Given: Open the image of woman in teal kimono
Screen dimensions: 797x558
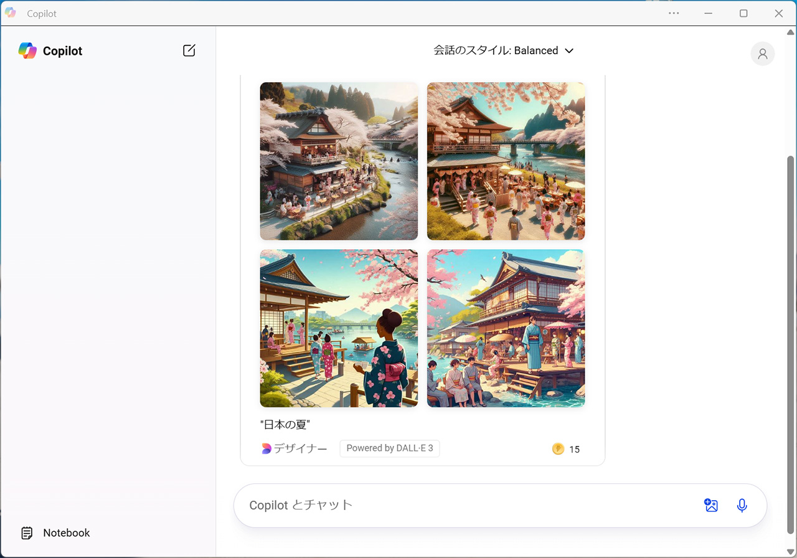Looking at the screenshot, I should pyautogui.click(x=339, y=328).
